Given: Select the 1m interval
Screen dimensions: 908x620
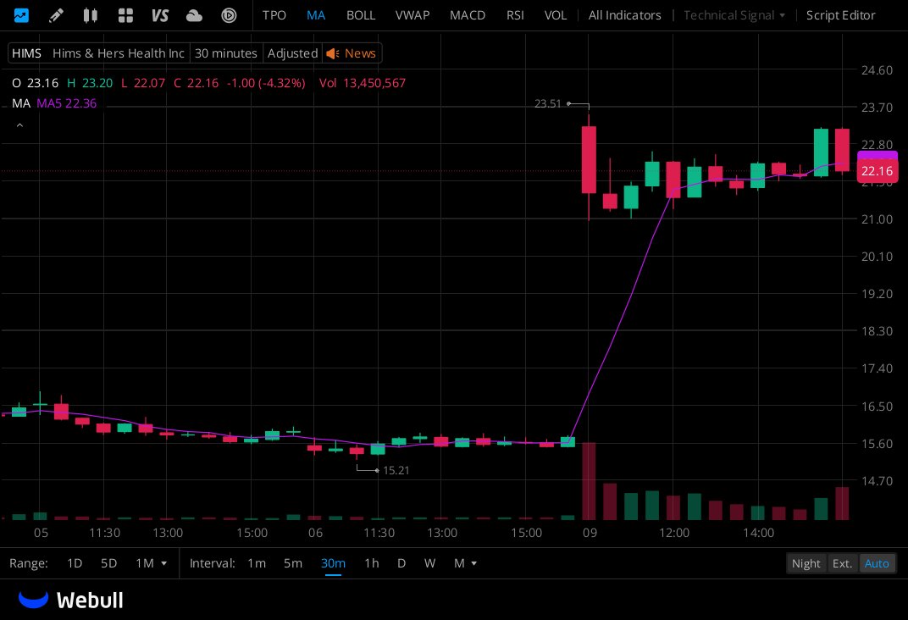Looking at the screenshot, I should click(257, 563).
